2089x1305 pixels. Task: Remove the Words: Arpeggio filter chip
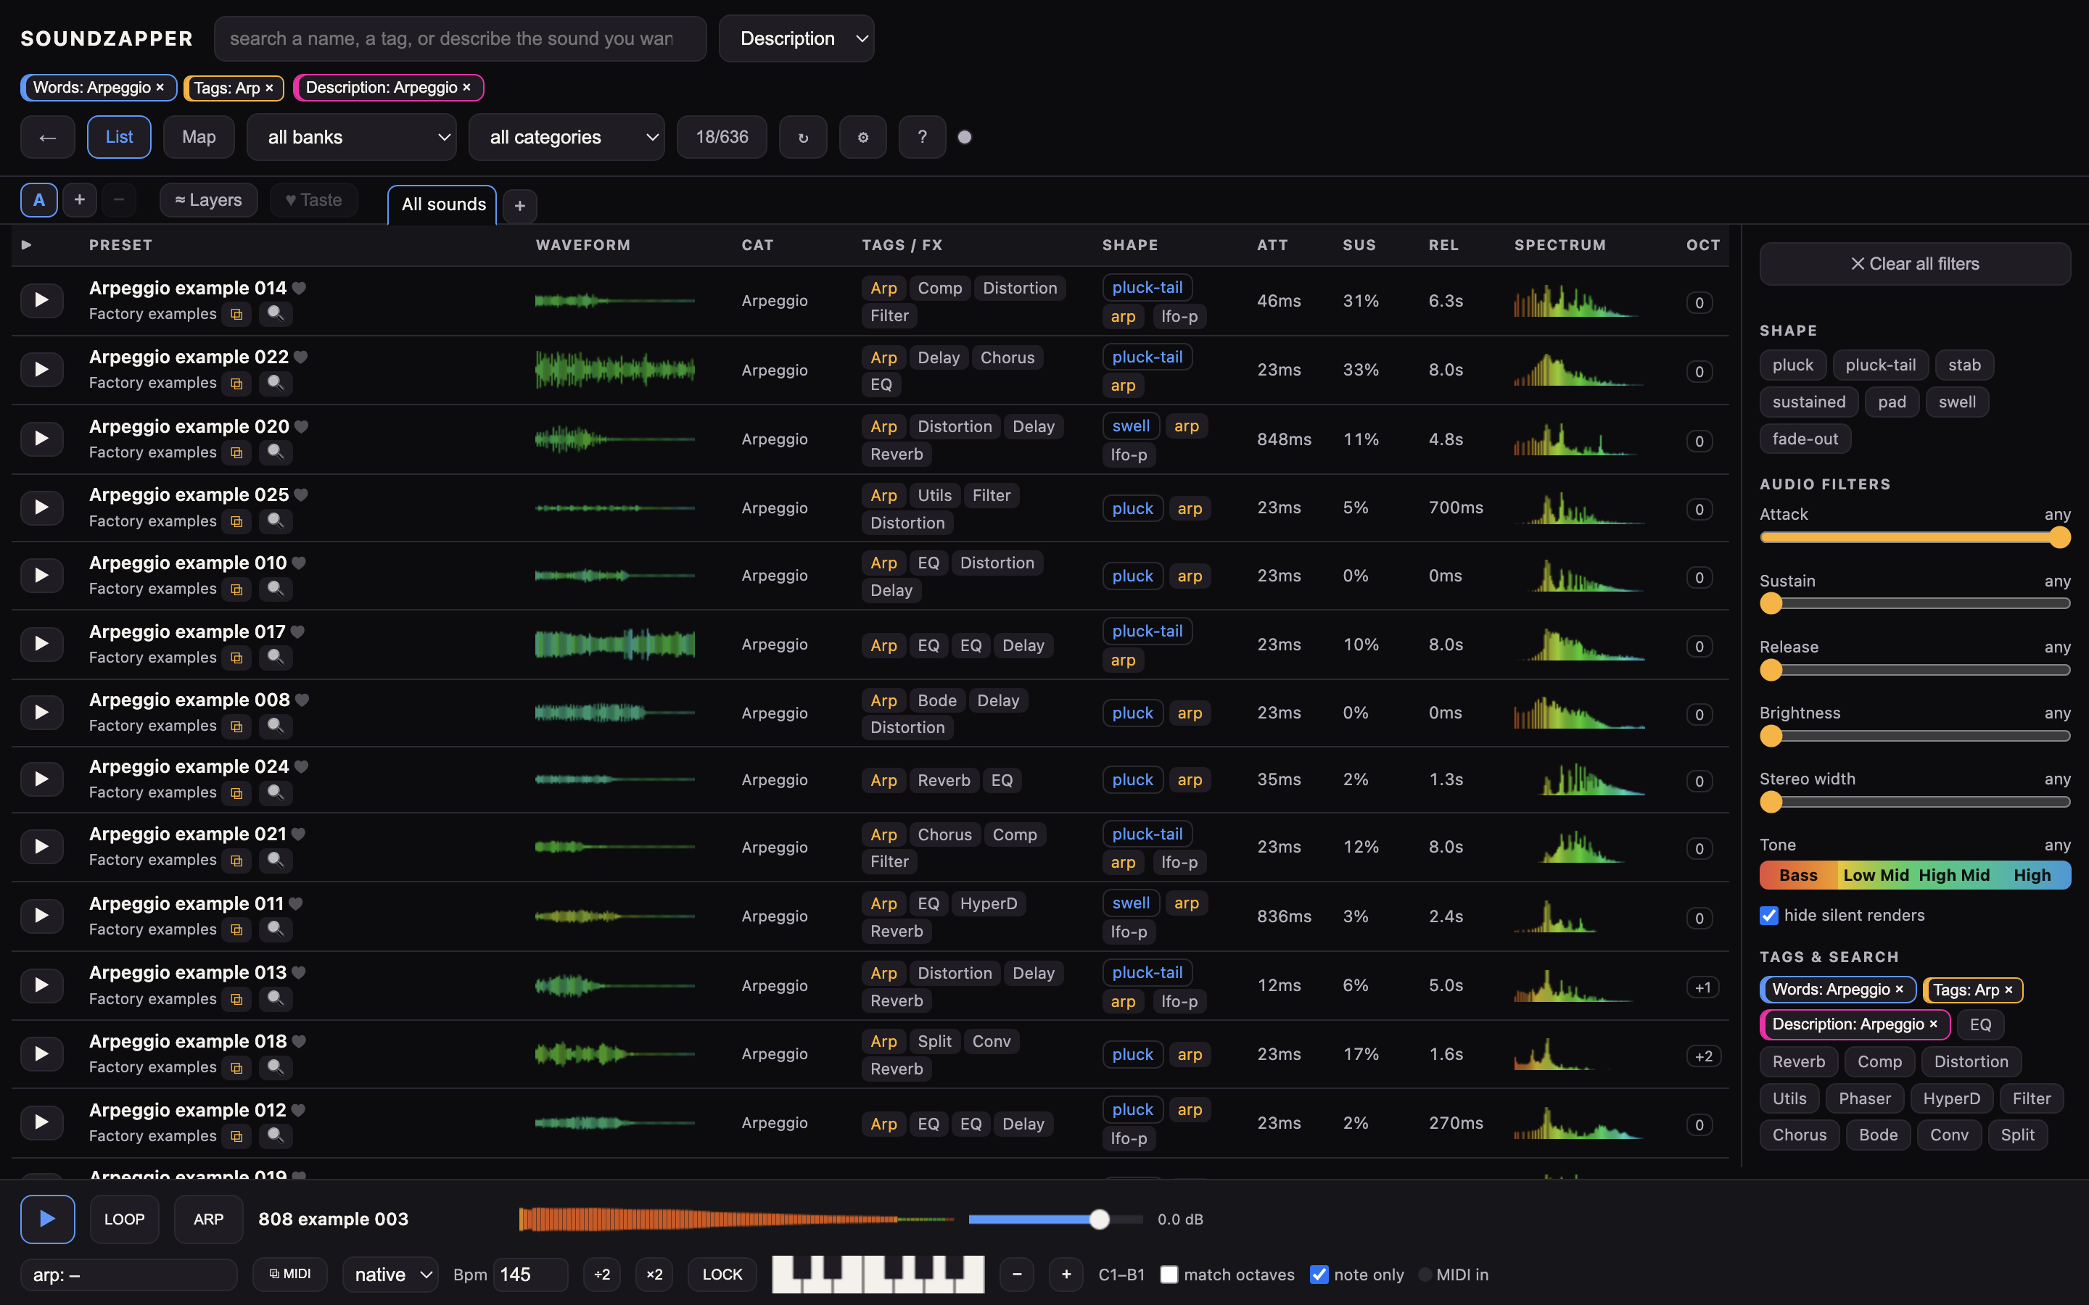160,87
